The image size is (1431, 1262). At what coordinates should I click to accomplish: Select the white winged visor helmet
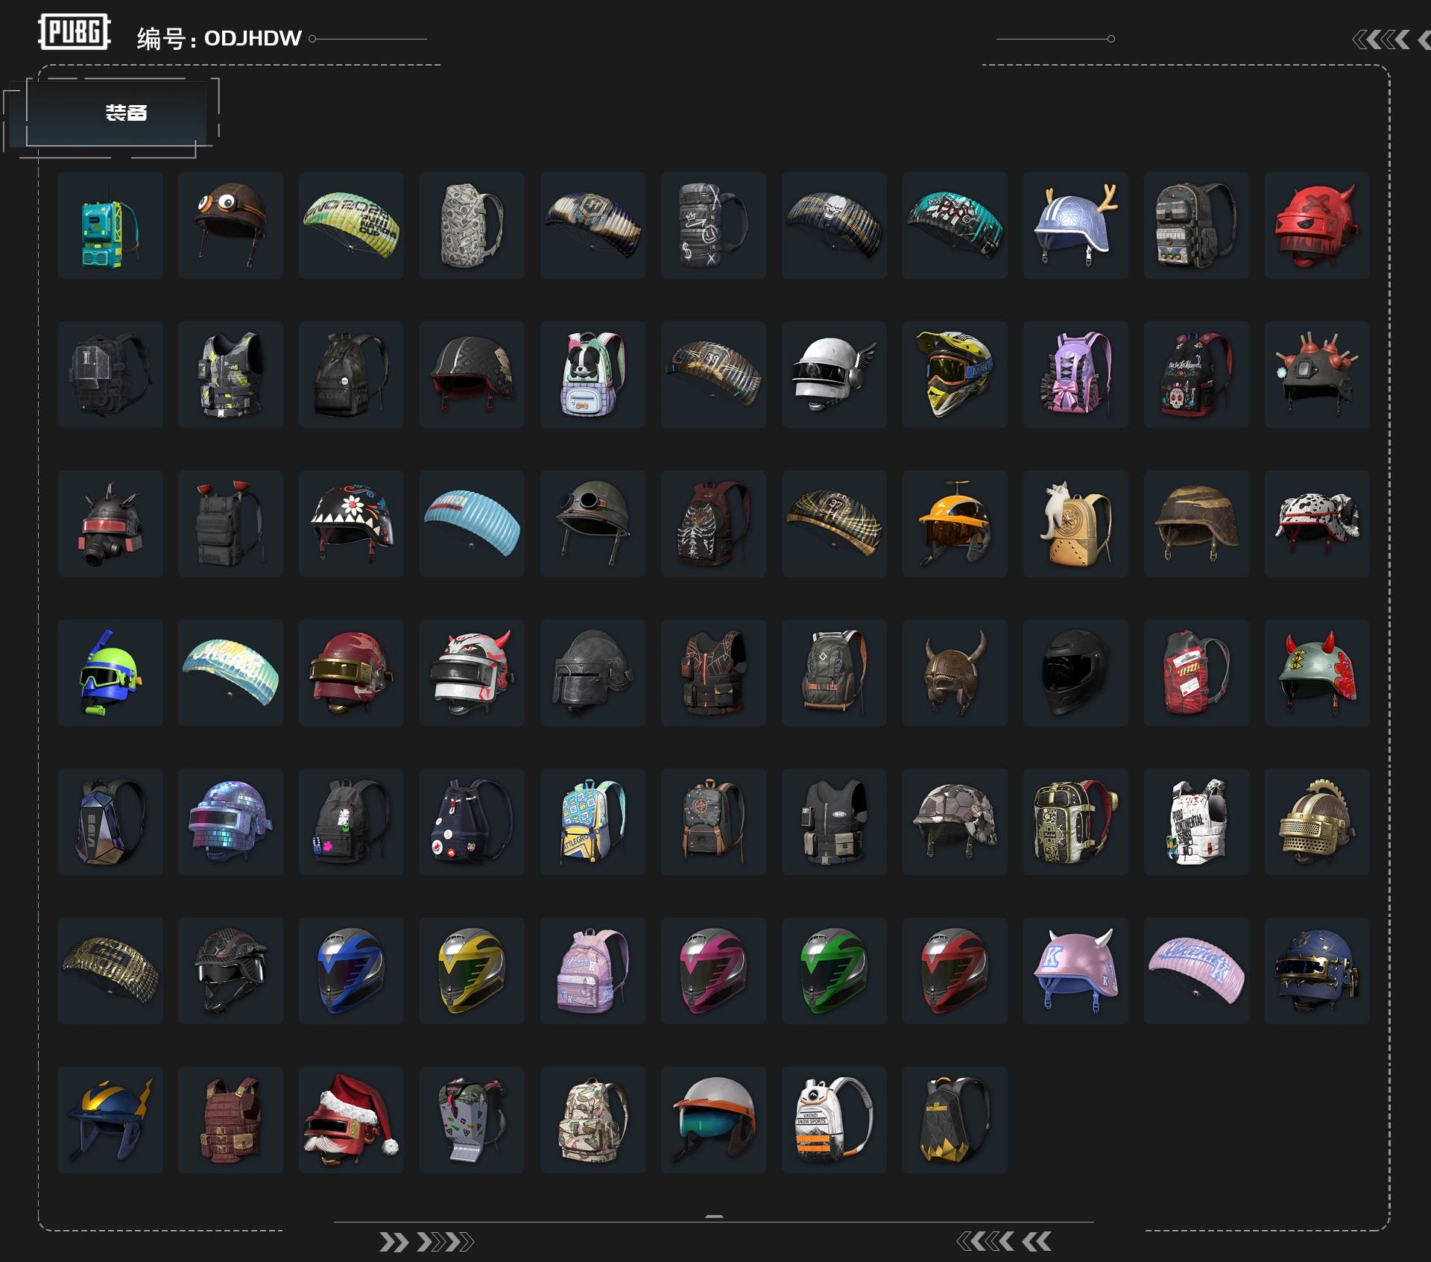(835, 374)
